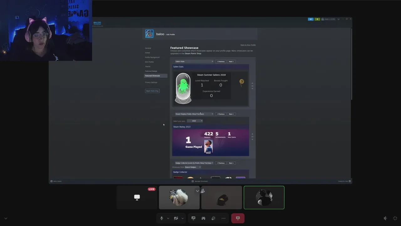Click Next button for Steam Replay showcase
Viewport: 401px width, 226px height.
click(231, 114)
